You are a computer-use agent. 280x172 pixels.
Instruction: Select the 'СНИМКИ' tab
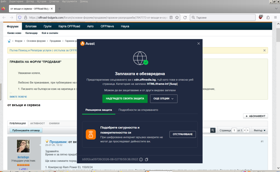[54, 123]
